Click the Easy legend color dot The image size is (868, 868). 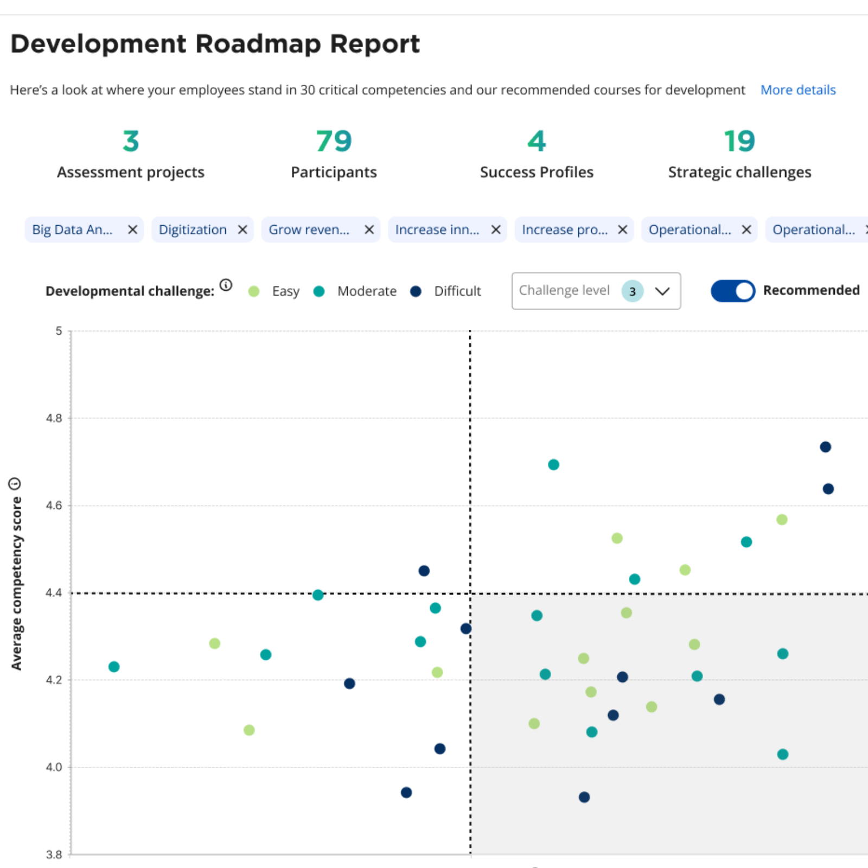tap(254, 291)
